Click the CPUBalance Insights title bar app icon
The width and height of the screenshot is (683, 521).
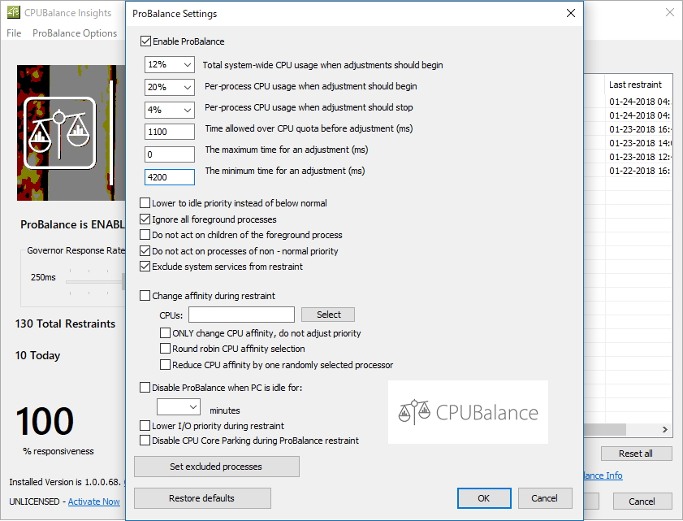coord(14,12)
